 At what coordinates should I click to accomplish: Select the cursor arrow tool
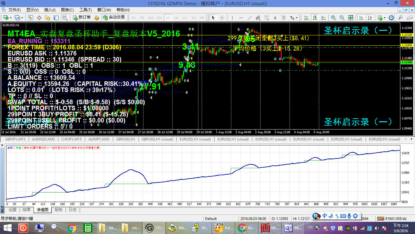click(x=213, y=18)
